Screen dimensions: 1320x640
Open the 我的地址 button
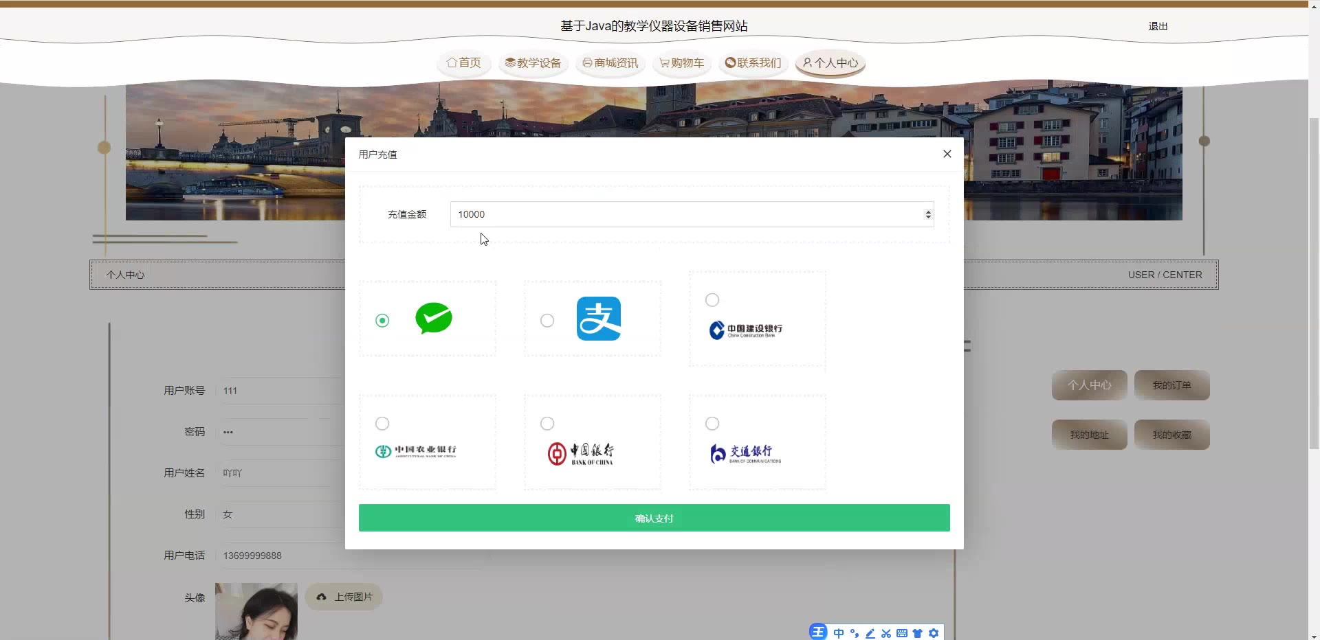click(1090, 435)
